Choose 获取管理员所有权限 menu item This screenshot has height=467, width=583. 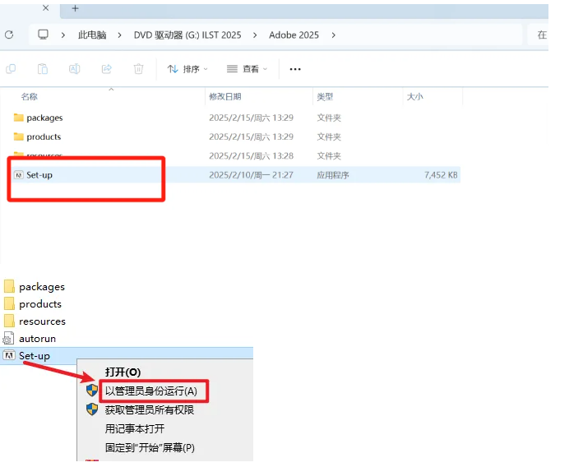pyautogui.click(x=150, y=410)
